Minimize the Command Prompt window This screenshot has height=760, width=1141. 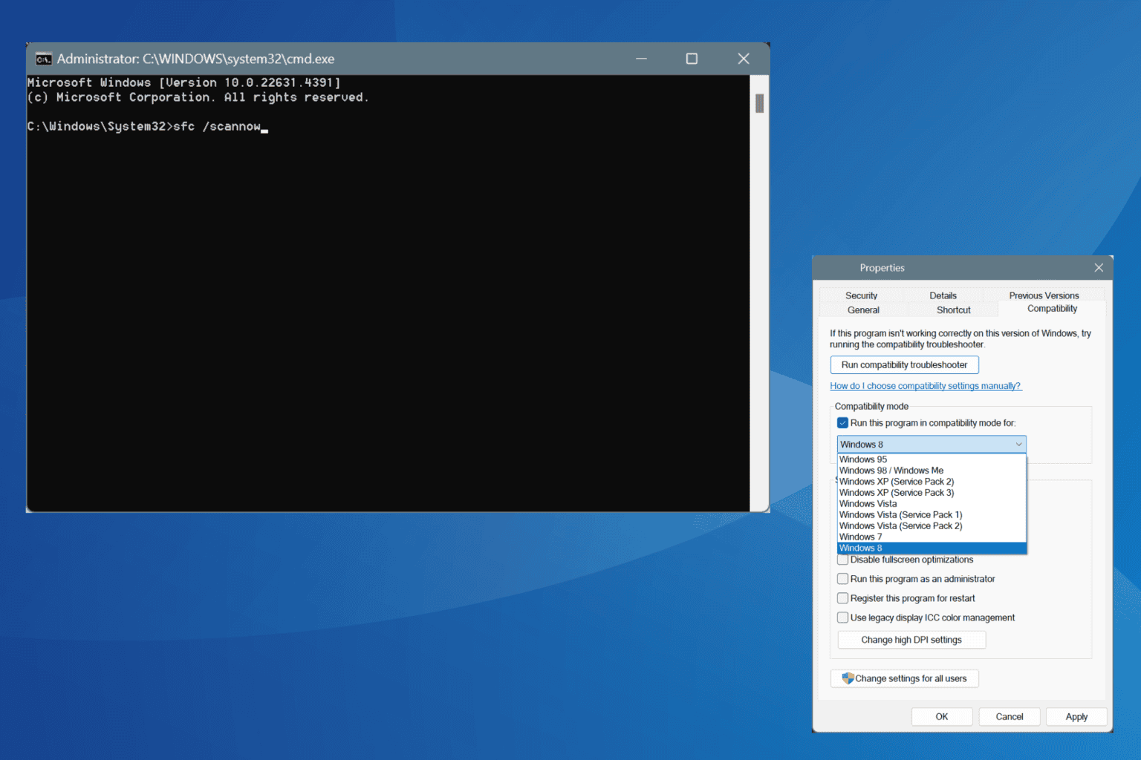641,59
